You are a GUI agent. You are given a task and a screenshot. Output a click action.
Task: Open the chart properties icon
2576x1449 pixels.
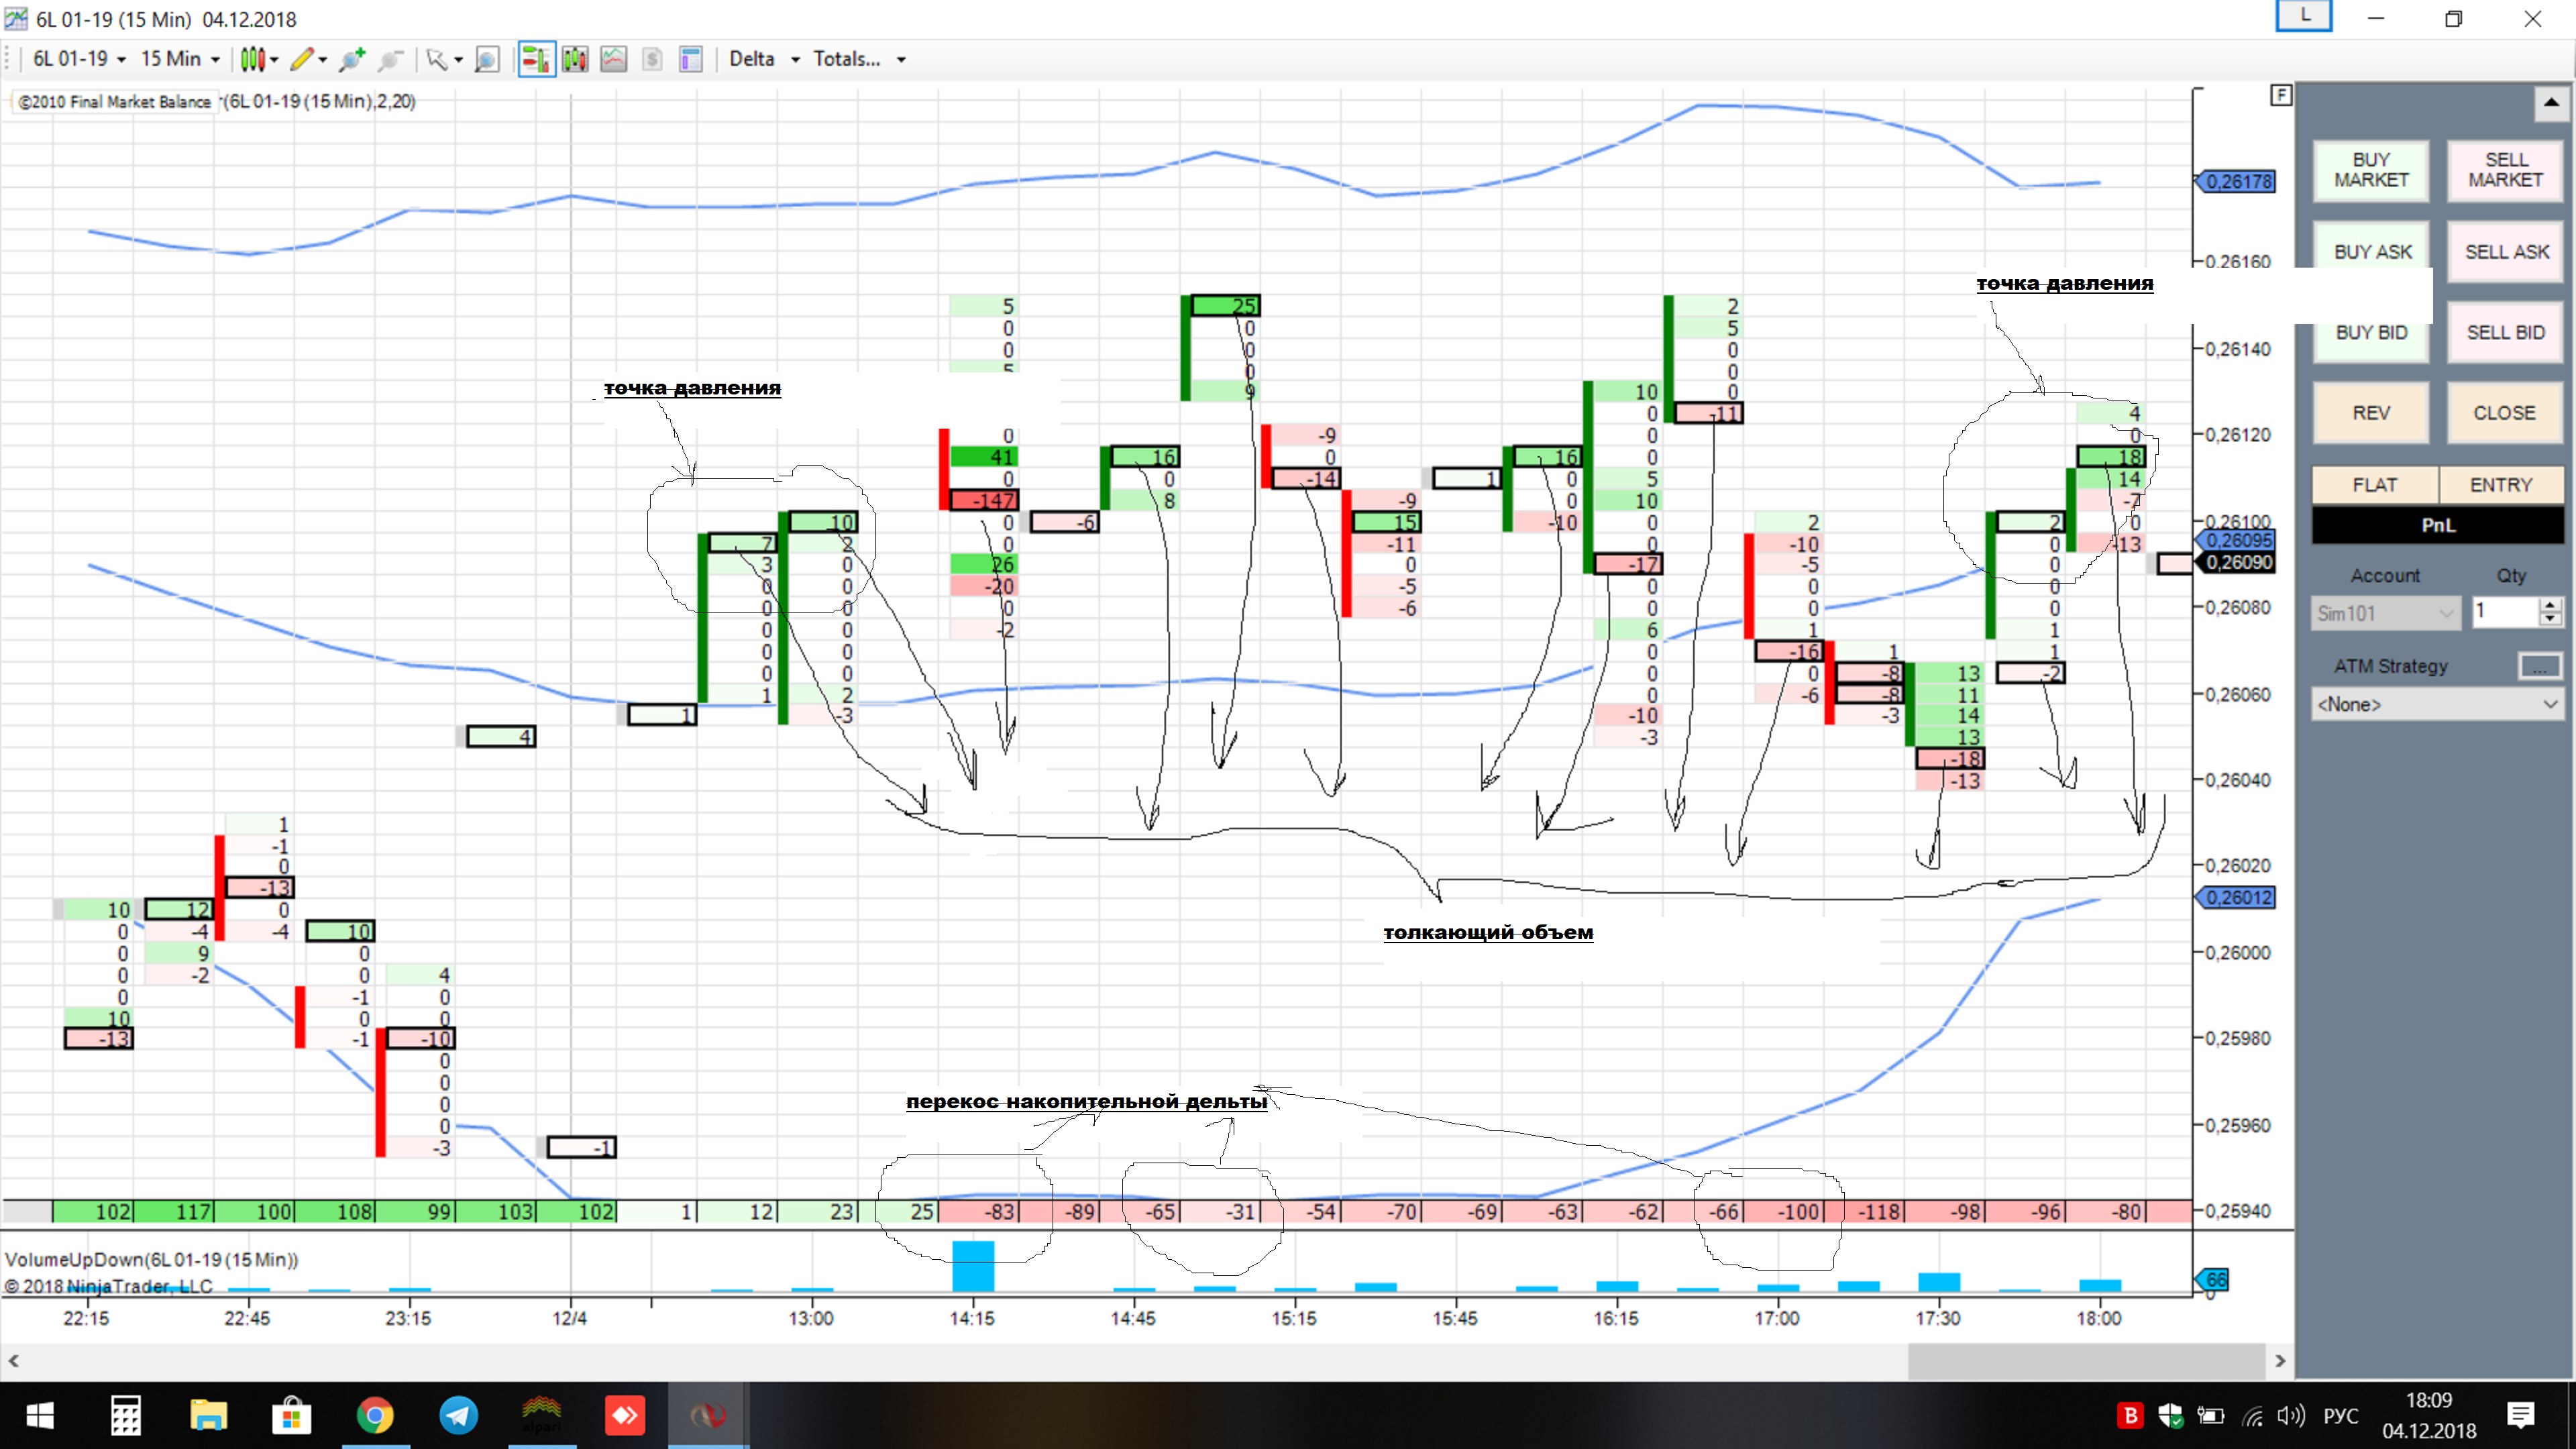coord(691,59)
